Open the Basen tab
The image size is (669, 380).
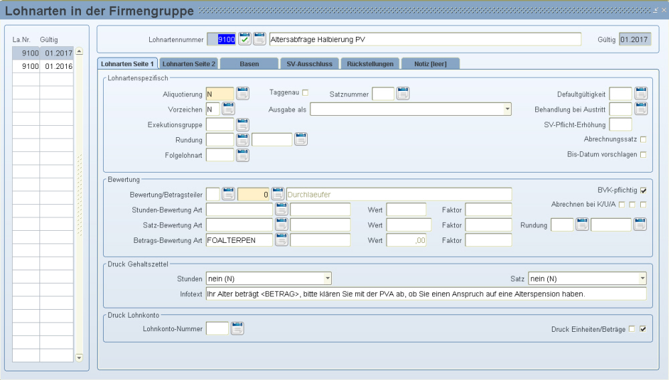(249, 64)
